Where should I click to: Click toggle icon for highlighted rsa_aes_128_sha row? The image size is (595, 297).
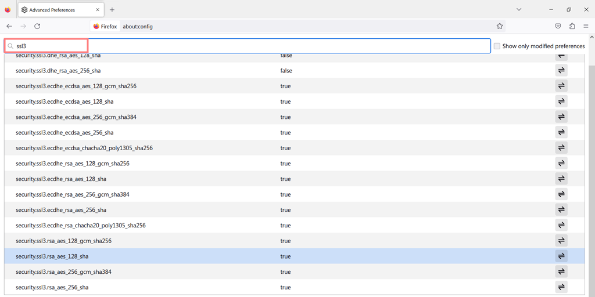[x=561, y=256]
